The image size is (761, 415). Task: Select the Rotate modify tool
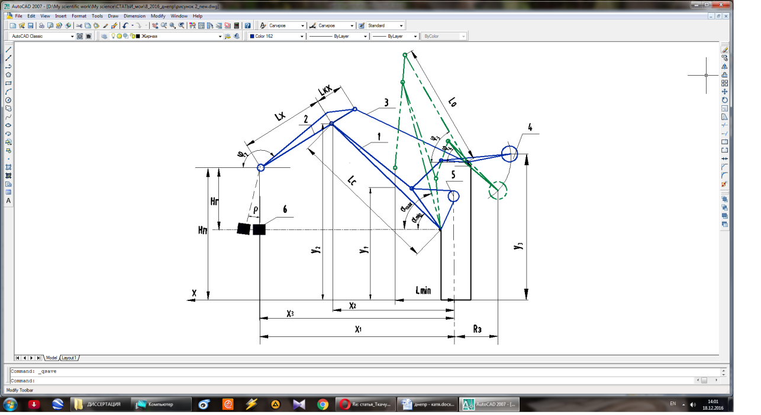coord(724,100)
